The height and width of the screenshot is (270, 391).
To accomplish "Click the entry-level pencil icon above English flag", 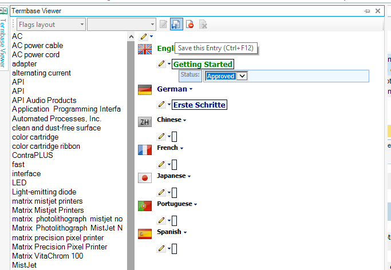I will (144, 37).
